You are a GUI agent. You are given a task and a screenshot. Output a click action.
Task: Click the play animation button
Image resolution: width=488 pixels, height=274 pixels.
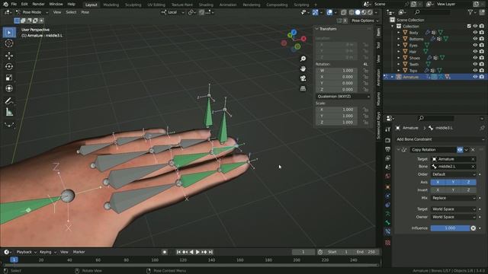[x=197, y=252]
